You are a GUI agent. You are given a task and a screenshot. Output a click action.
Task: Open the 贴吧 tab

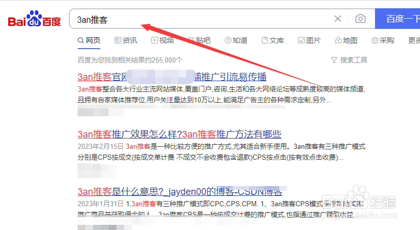click(x=199, y=40)
